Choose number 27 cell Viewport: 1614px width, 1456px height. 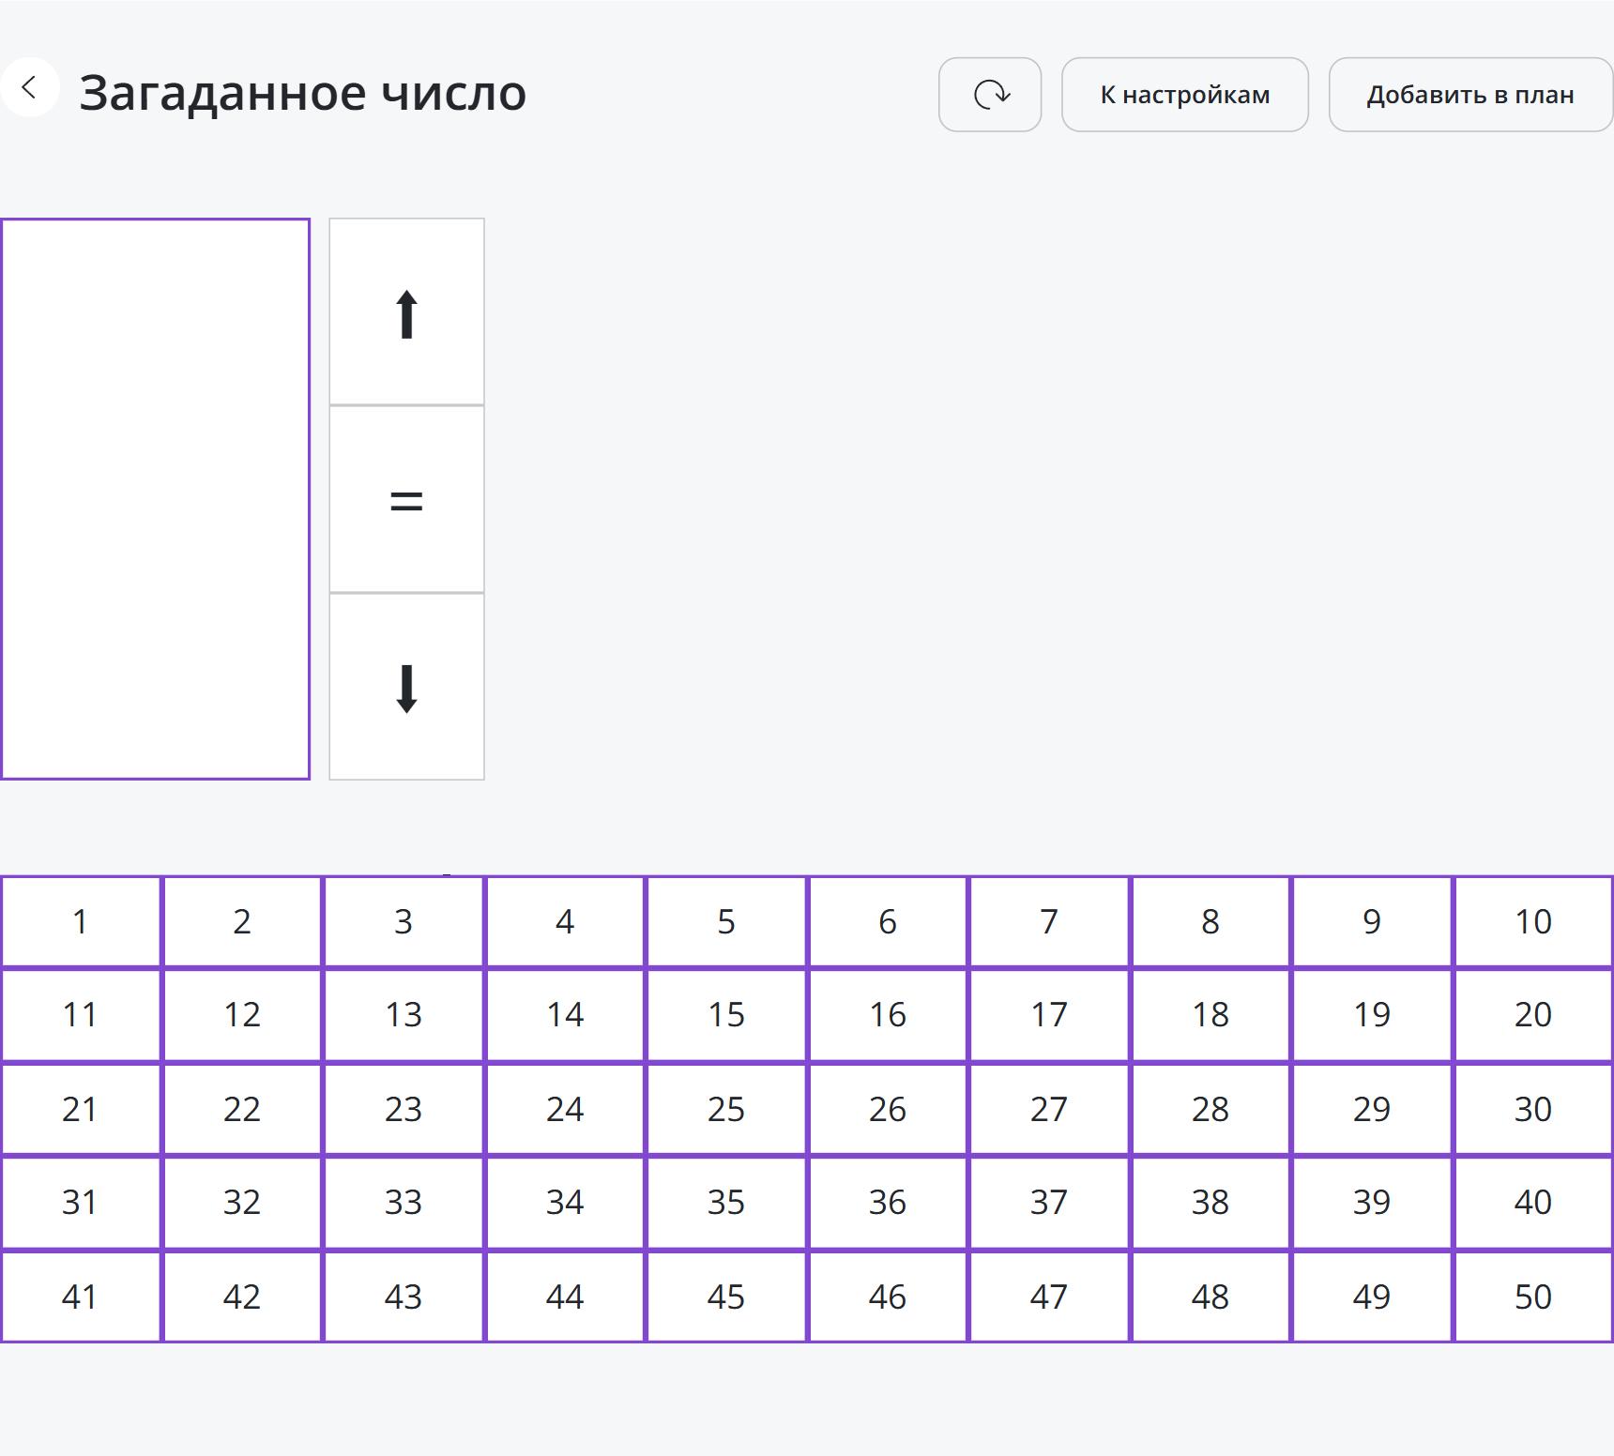pos(1049,1109)
